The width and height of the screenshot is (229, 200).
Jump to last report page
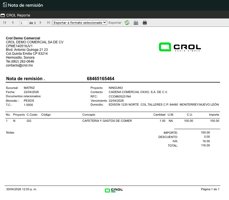(48, 23)
